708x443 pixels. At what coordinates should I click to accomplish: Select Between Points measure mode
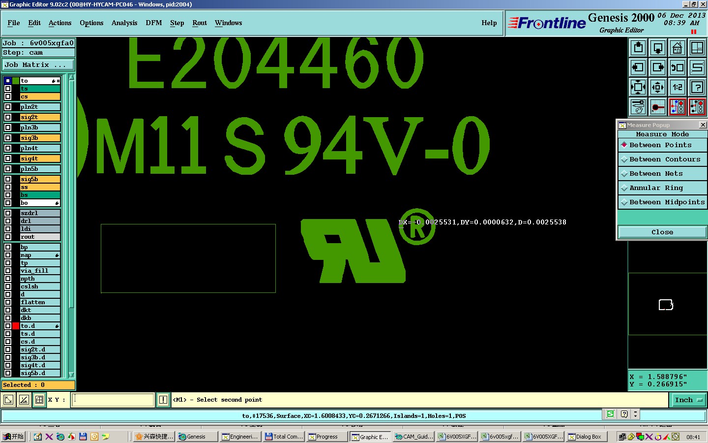pyautogui.click(x=662, y=145)
